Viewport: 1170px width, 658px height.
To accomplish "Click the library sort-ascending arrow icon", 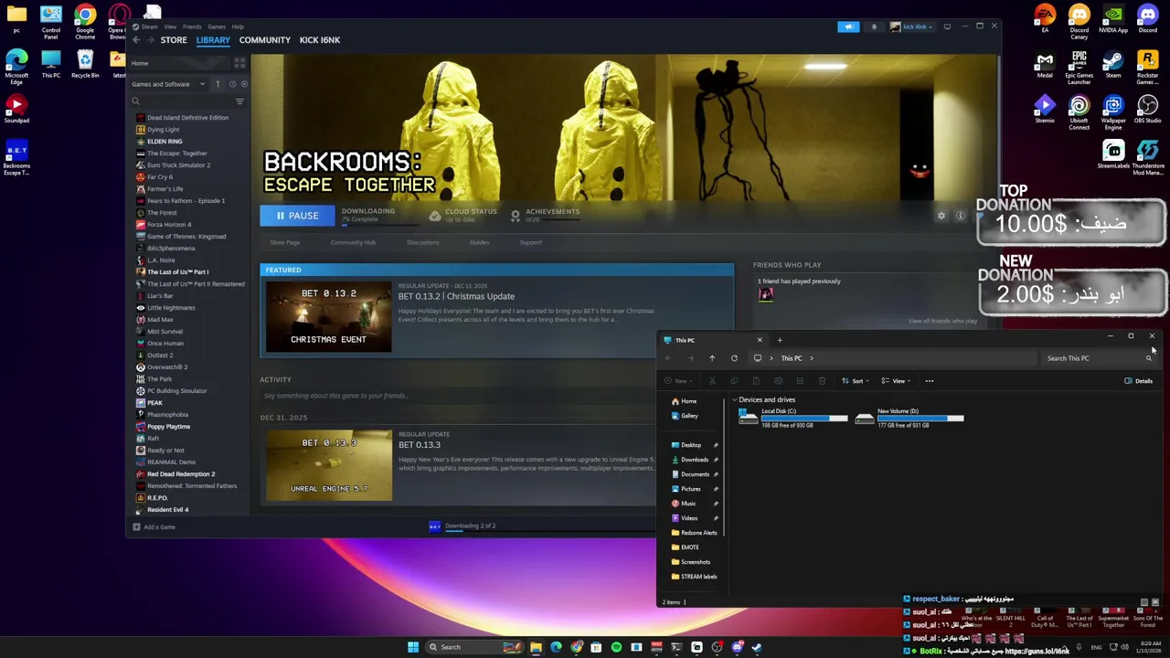I will click(x=218, y=84).
